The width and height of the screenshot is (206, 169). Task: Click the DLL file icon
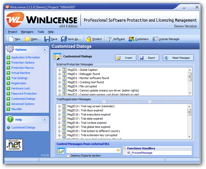(x=61, y=151)
